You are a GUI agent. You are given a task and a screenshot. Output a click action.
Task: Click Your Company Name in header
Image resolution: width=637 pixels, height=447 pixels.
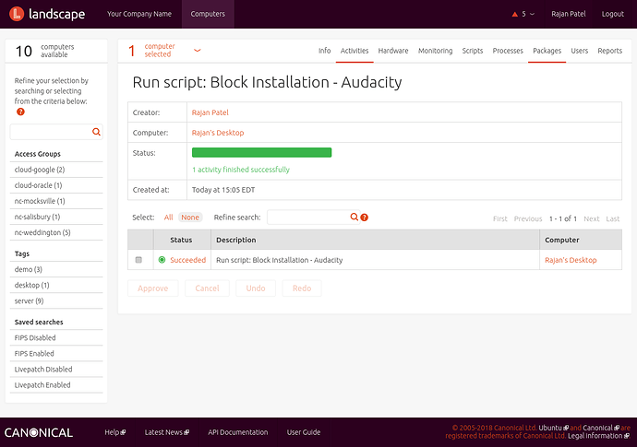[138, 14]
